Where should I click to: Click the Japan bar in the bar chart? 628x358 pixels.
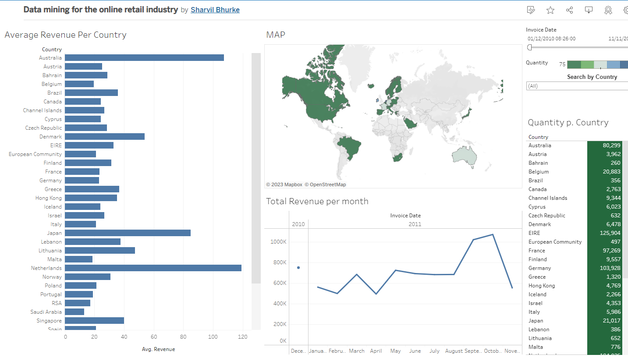(128, 233)
